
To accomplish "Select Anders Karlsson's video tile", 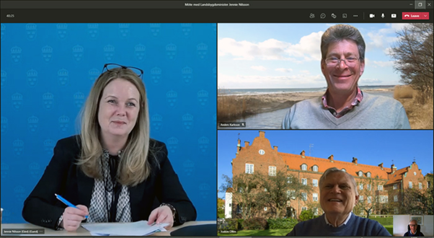I will click(325, 76).
